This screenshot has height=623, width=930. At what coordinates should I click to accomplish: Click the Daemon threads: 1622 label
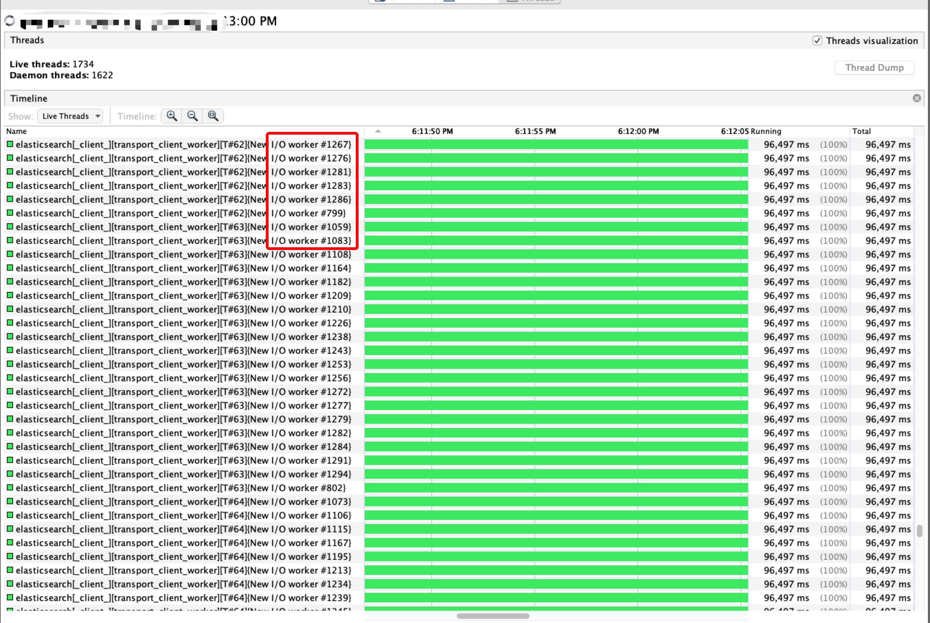coord(61,76)
